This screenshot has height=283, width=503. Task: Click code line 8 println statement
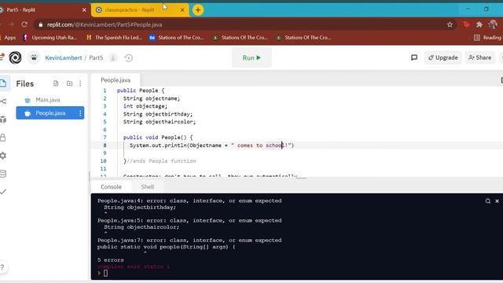click(212, 145)
